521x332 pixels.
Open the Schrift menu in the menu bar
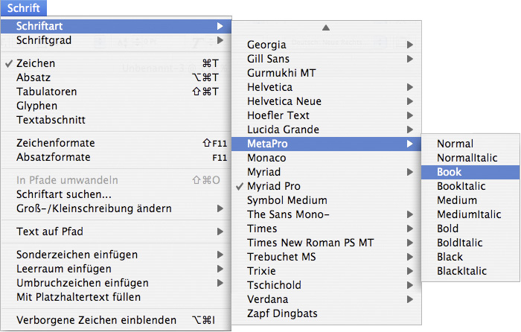tap(24, 7)
